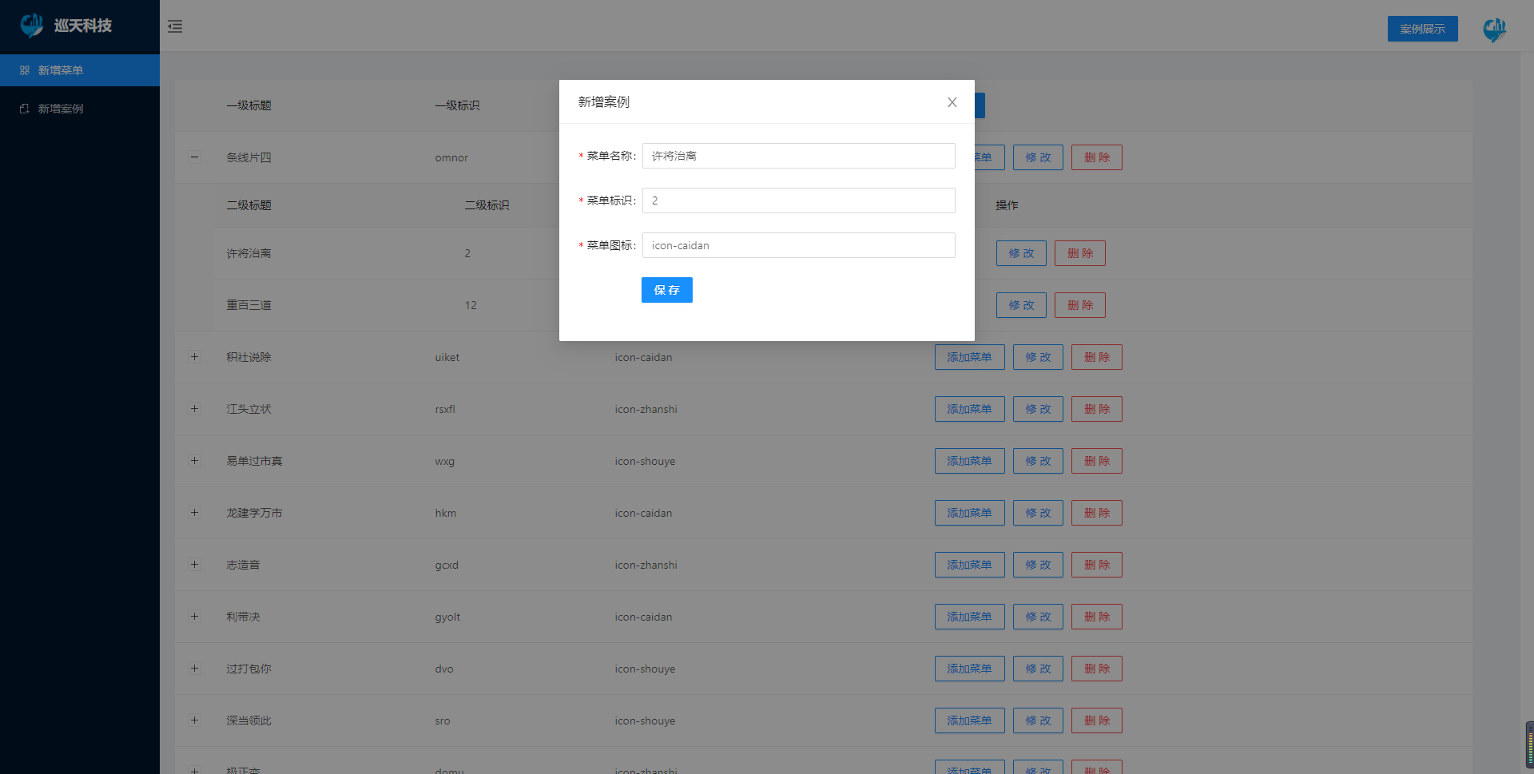The width and height of the screenshot is (1534, 774).
Task: Click the document icon beside 新增案例
Action: coord(25,109)
